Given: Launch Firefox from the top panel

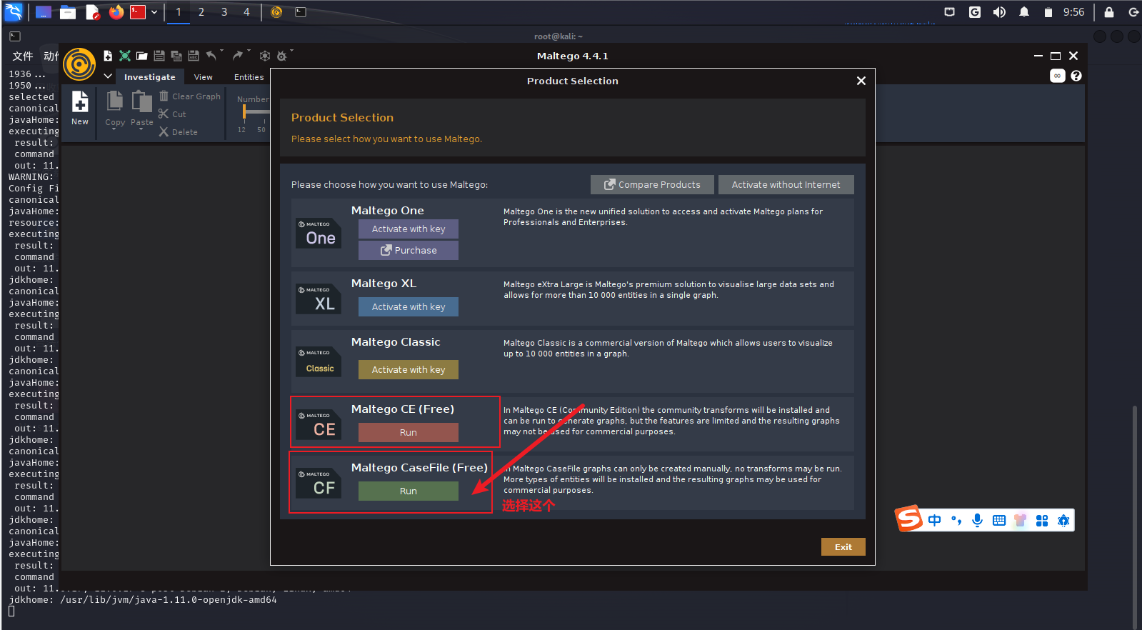Looking at the screenshot, I should click(x=116, y=12).
